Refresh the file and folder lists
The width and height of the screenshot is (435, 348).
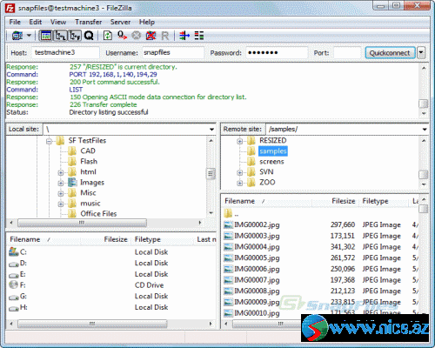(108, 36)
